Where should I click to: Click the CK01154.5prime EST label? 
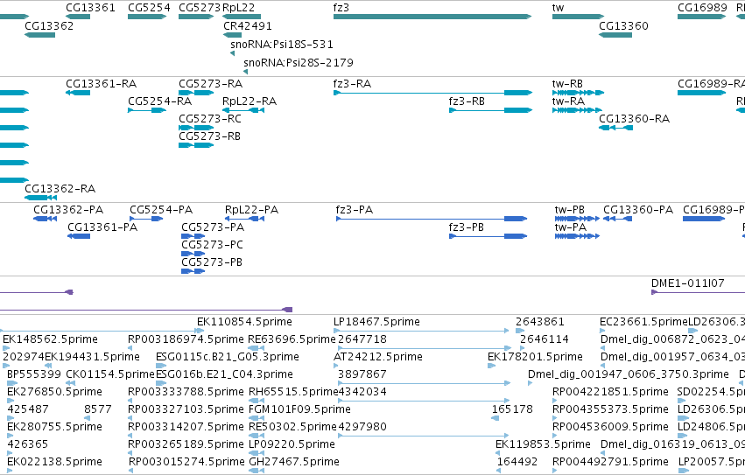point(110,374)
